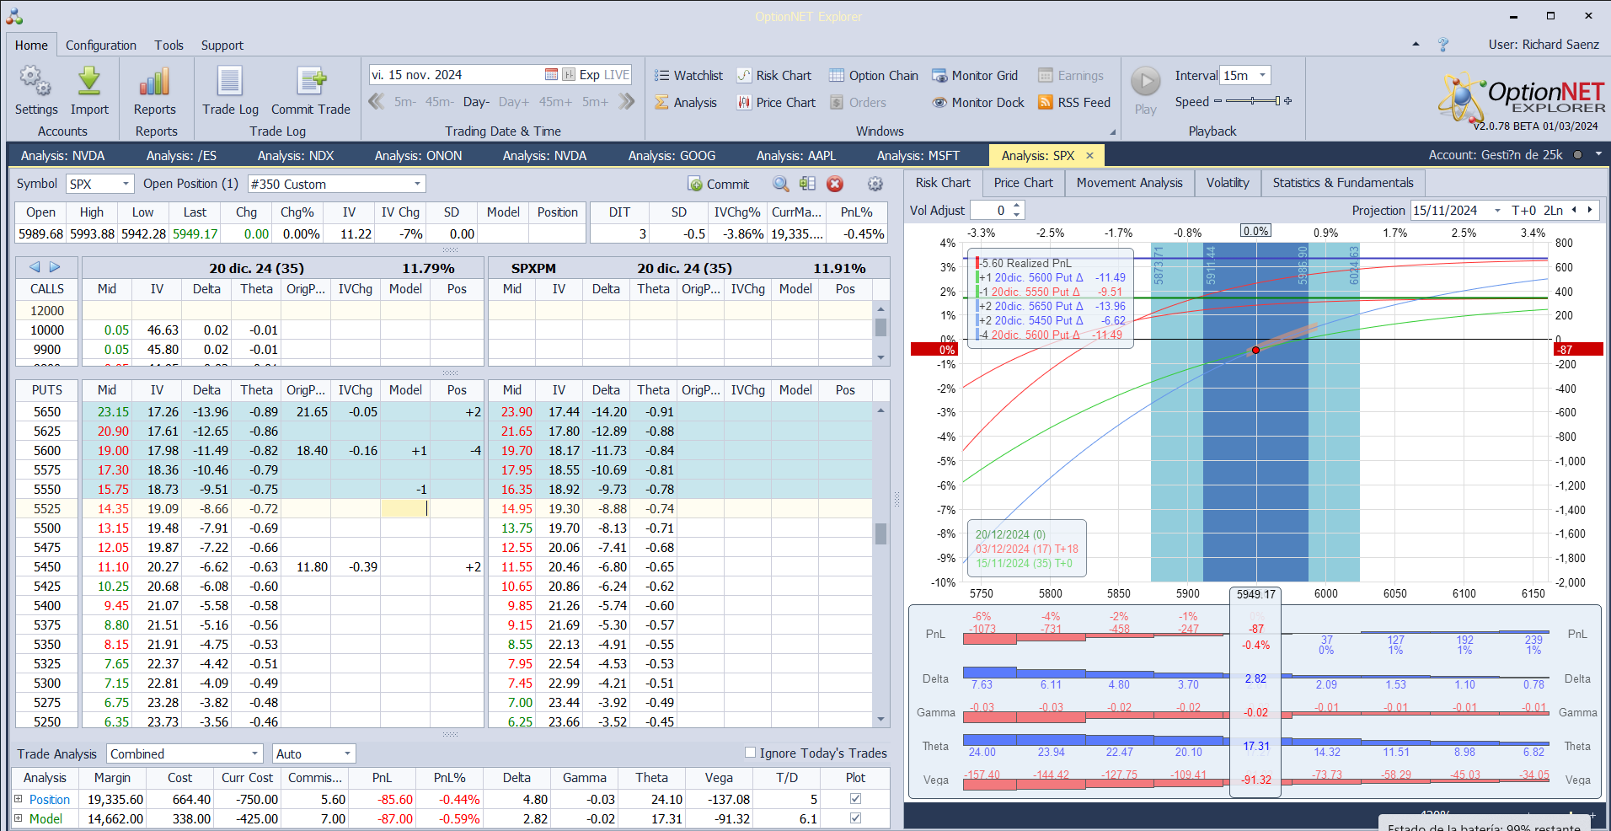Click the Import download icon
Image resolution: width=1611 pixels, height=831 pixels.
[89, 83]
